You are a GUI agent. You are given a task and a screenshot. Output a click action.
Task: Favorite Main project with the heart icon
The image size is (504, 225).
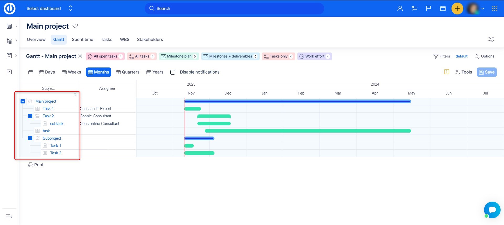75,26
